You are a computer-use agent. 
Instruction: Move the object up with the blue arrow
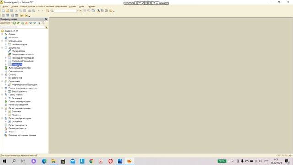tap(31, 23)
